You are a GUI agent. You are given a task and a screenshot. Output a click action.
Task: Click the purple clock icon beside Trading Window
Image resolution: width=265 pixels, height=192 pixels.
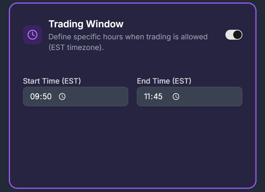point(33,35)
